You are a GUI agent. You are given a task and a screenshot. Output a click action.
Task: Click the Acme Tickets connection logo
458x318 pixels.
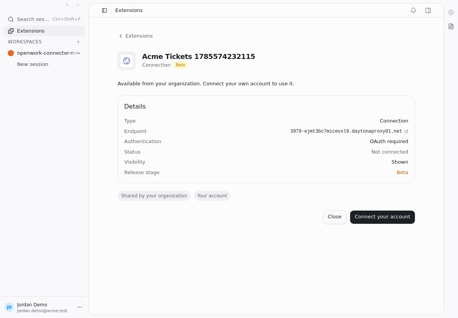127,60
